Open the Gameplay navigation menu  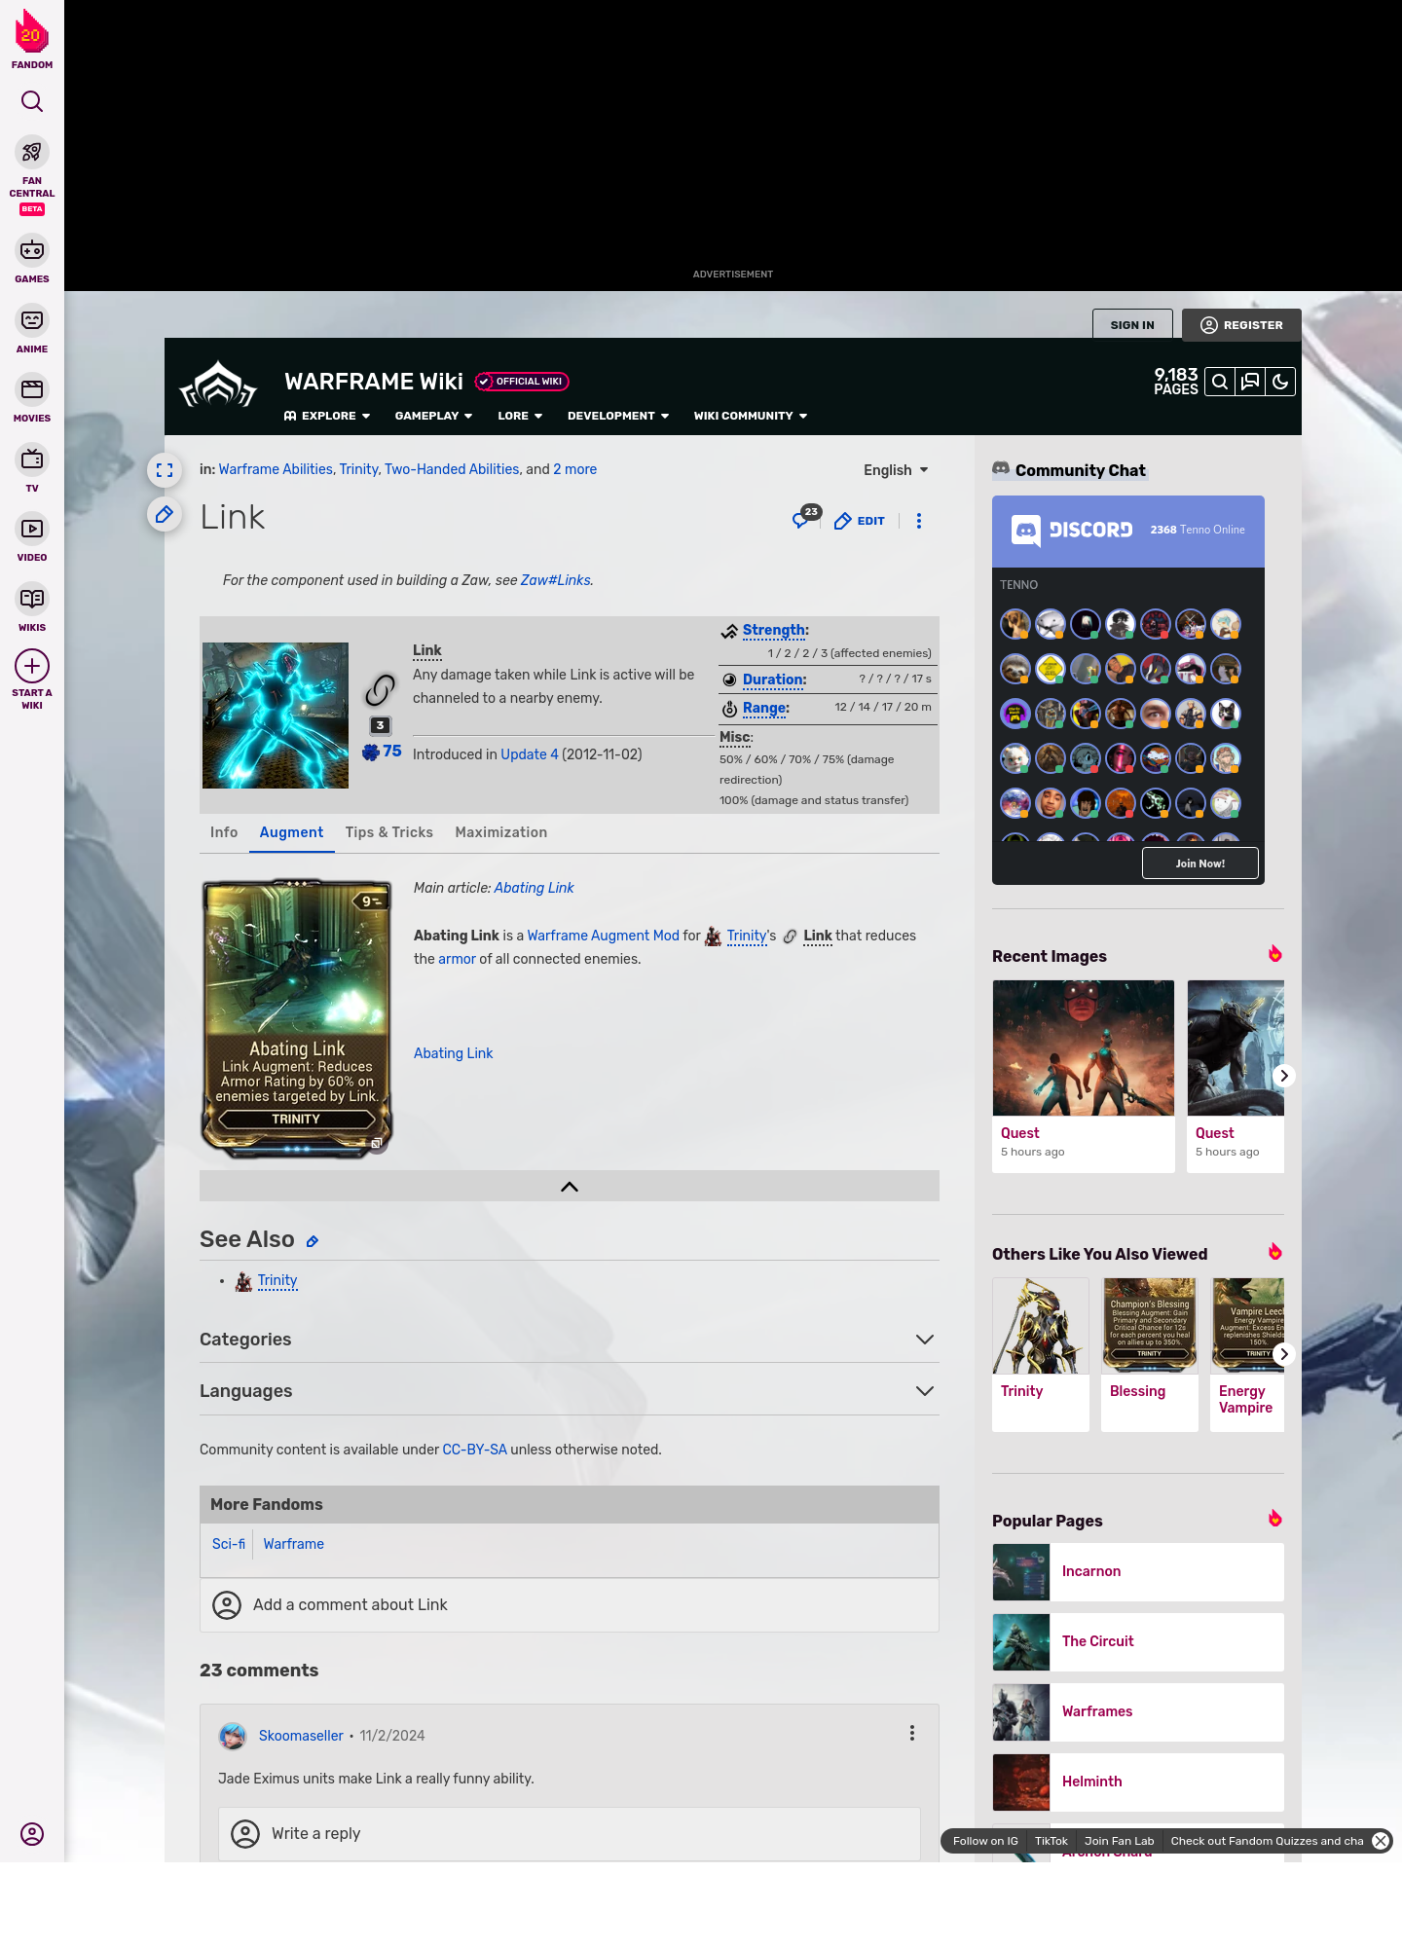coord(433,416)
